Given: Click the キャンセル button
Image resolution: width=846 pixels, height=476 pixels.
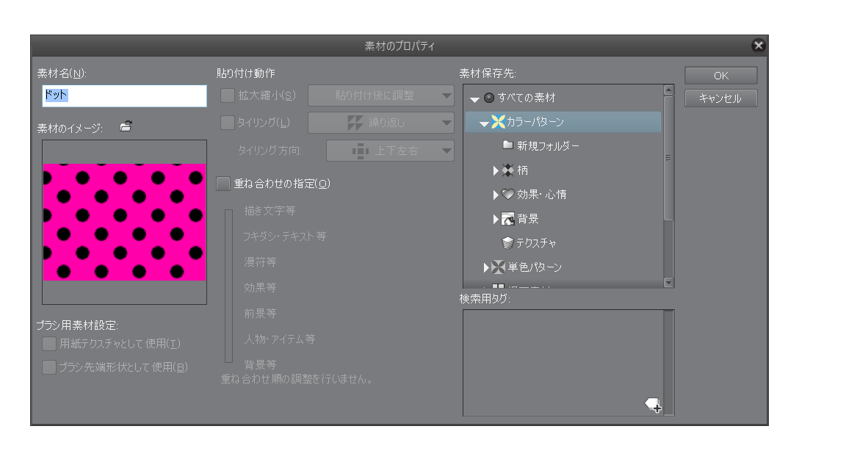Looking at the screenshot, I should (x=721, y=98).
